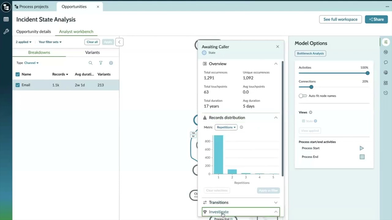Screen dimensions: 392x220
Task: Click Clear all filters button
Action: coord(92,42)
